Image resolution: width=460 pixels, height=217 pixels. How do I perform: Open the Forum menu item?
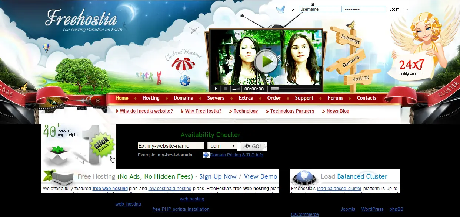pyautogui.click(x=335, y=98)
